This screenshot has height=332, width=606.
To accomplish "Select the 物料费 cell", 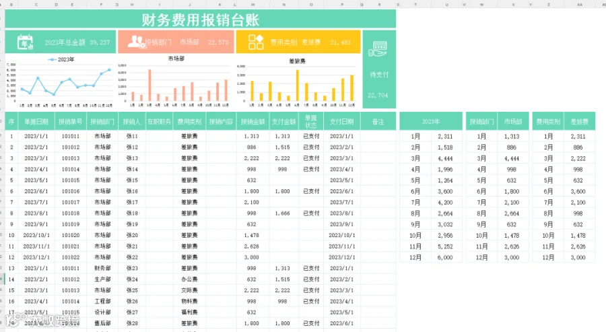I will tap(189, 301).
